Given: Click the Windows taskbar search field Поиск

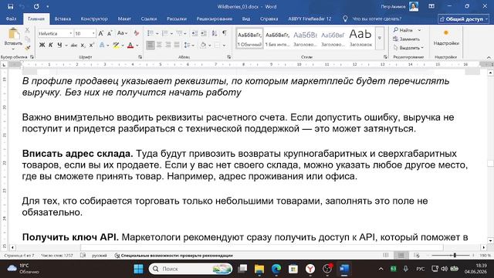Looking at the screenshot, I should coord(191,269).
